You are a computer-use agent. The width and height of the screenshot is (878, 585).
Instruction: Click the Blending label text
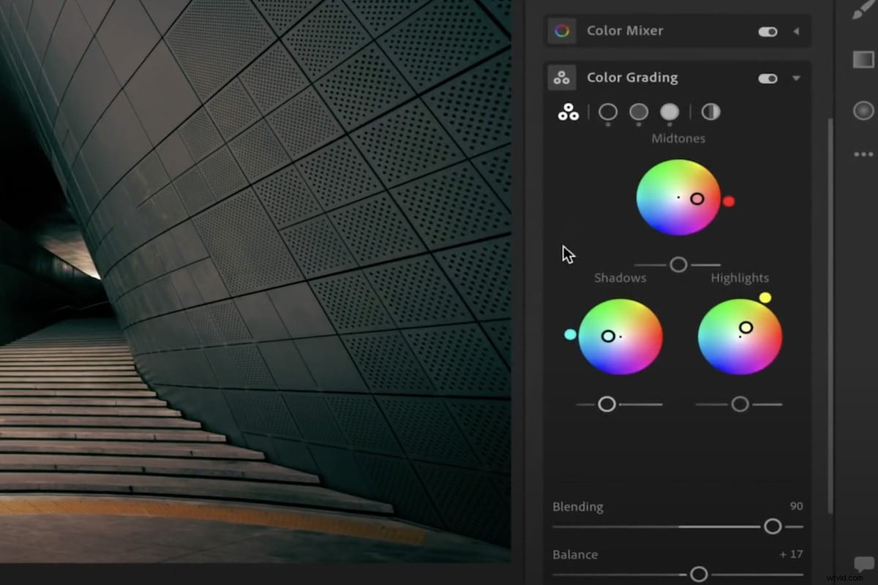(x=577, y=506)
